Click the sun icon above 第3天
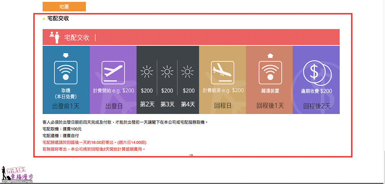The height and width of the screenshot is (184, 385). [x=167, y=72]
